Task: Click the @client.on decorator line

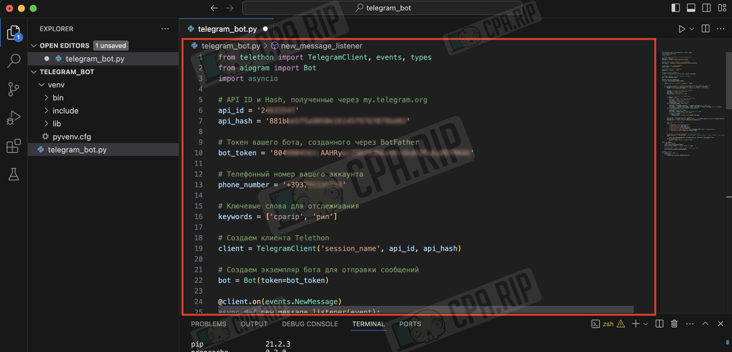Action: (280, 302)
